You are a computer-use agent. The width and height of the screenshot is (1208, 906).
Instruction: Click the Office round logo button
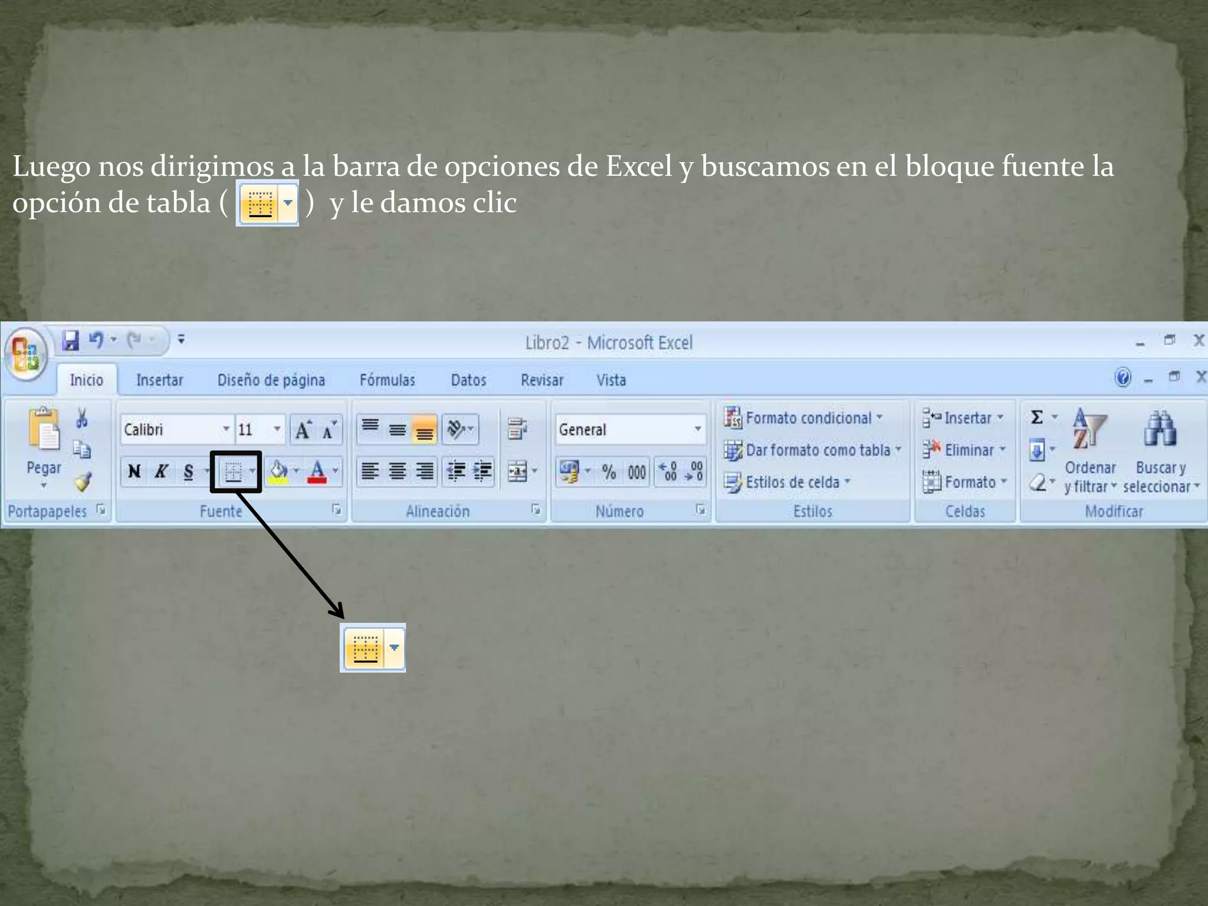click(x=25, y=353)
